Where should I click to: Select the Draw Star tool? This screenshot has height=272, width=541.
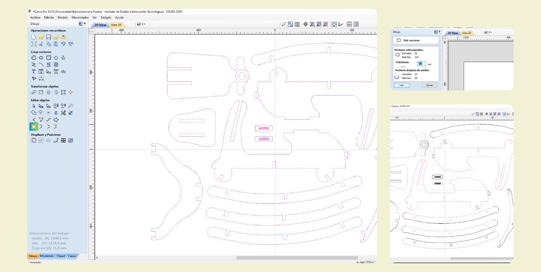point(64,58)
